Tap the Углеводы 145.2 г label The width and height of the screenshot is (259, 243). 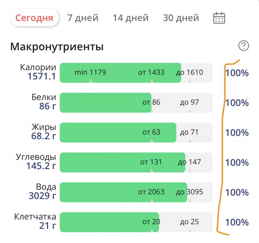click(x=41, y=161)
